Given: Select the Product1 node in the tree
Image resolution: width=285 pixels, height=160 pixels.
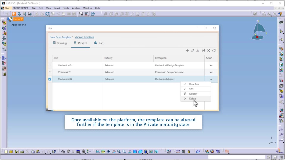Looking at the screenshot, I should coord(18,19).
